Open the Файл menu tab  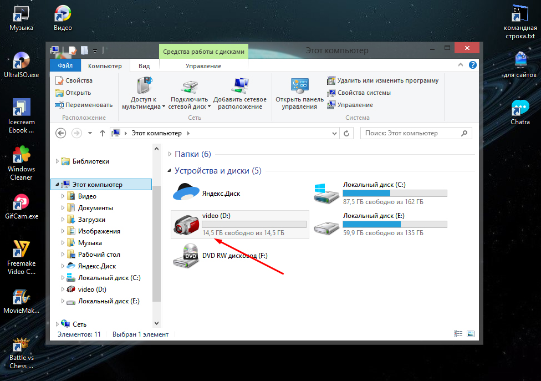tap(65, 66)
